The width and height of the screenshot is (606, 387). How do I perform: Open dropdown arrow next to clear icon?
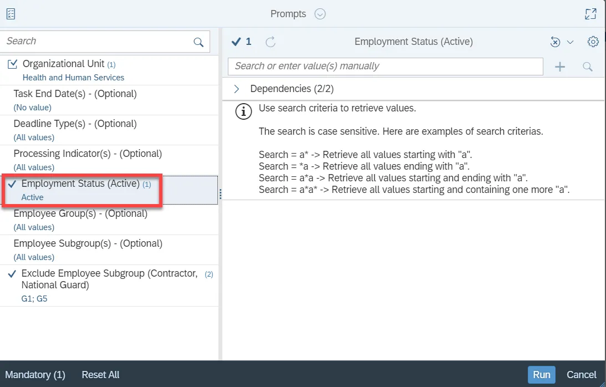pyautogui.click(x=570, y=42)
